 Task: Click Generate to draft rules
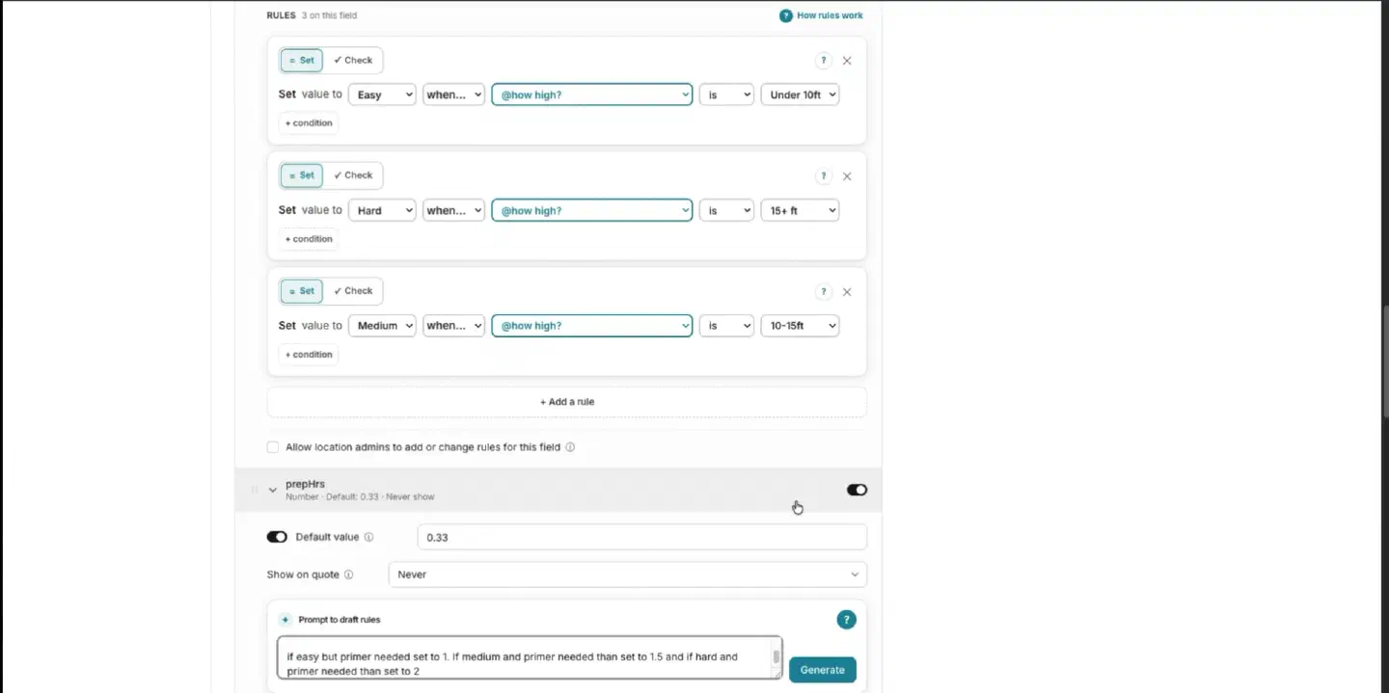pyautogui.click(x=823, y=670)
